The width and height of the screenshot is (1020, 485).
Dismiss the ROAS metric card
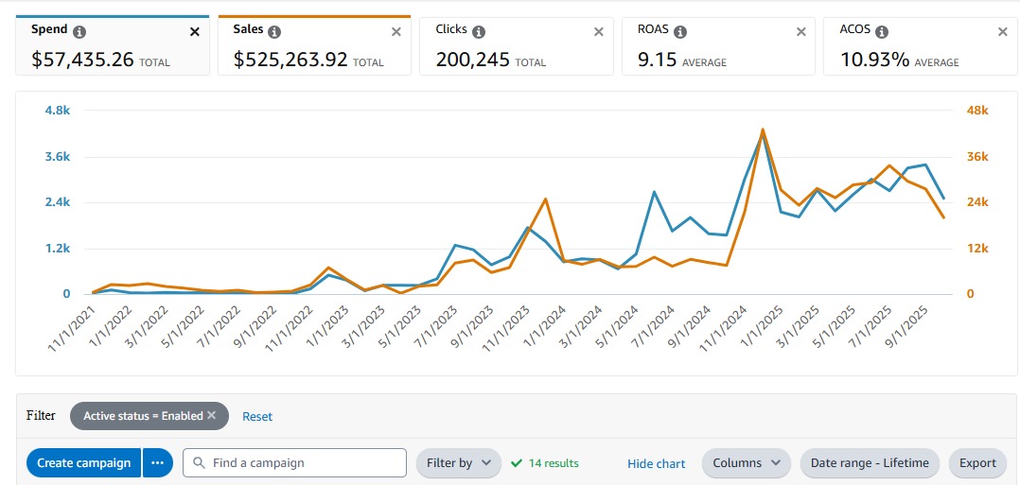801,31
